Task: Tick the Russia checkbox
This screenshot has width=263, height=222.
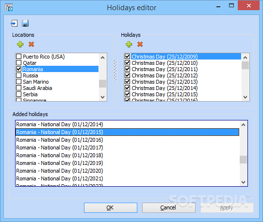Action: coord(18,75)
